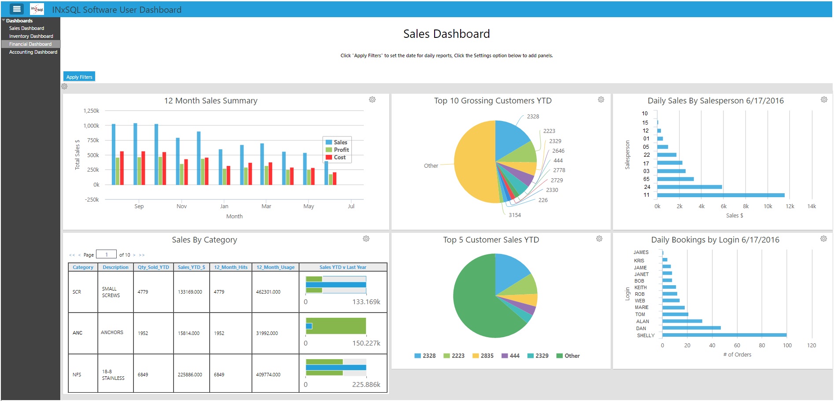
Task: Click the INxSQL logo icon
Action: (x=37, y=9)
